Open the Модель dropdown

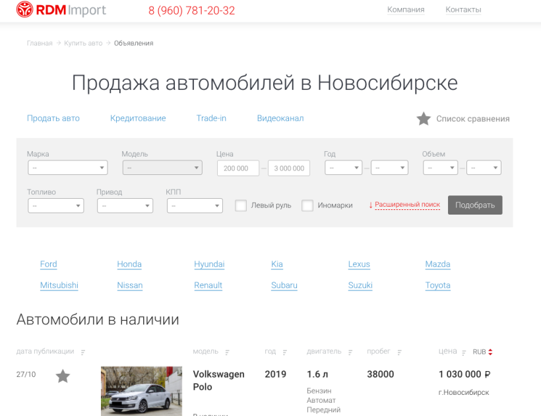(x=162, y=168)
